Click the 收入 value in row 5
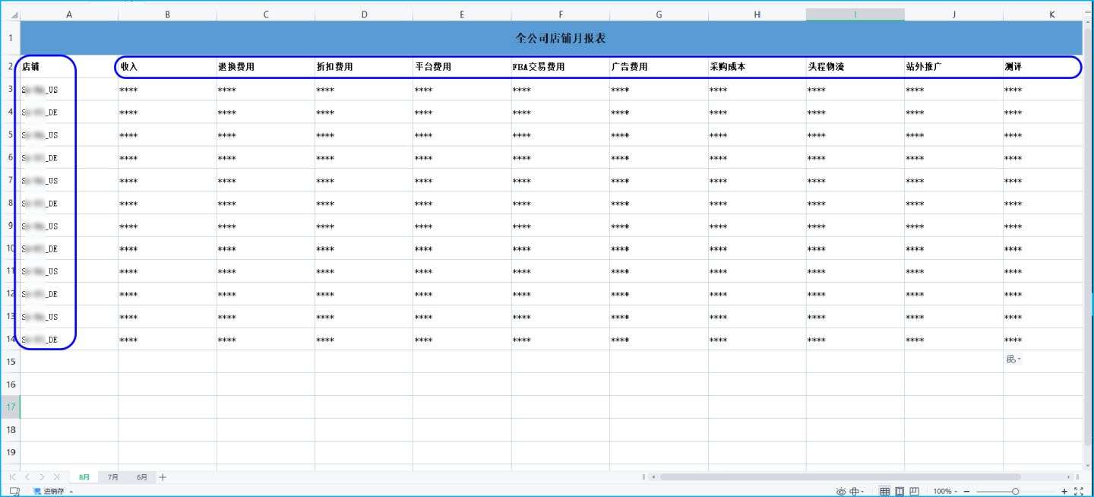The width and height of the screenshot is (1094, 497). [x=167, y=135]
